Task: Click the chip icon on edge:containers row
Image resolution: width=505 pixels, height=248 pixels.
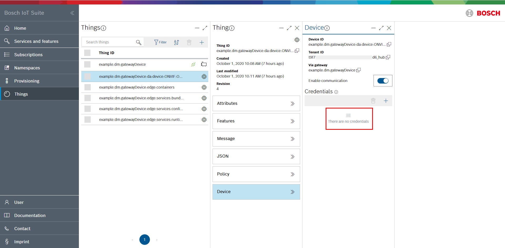Action: coord(204,87)
